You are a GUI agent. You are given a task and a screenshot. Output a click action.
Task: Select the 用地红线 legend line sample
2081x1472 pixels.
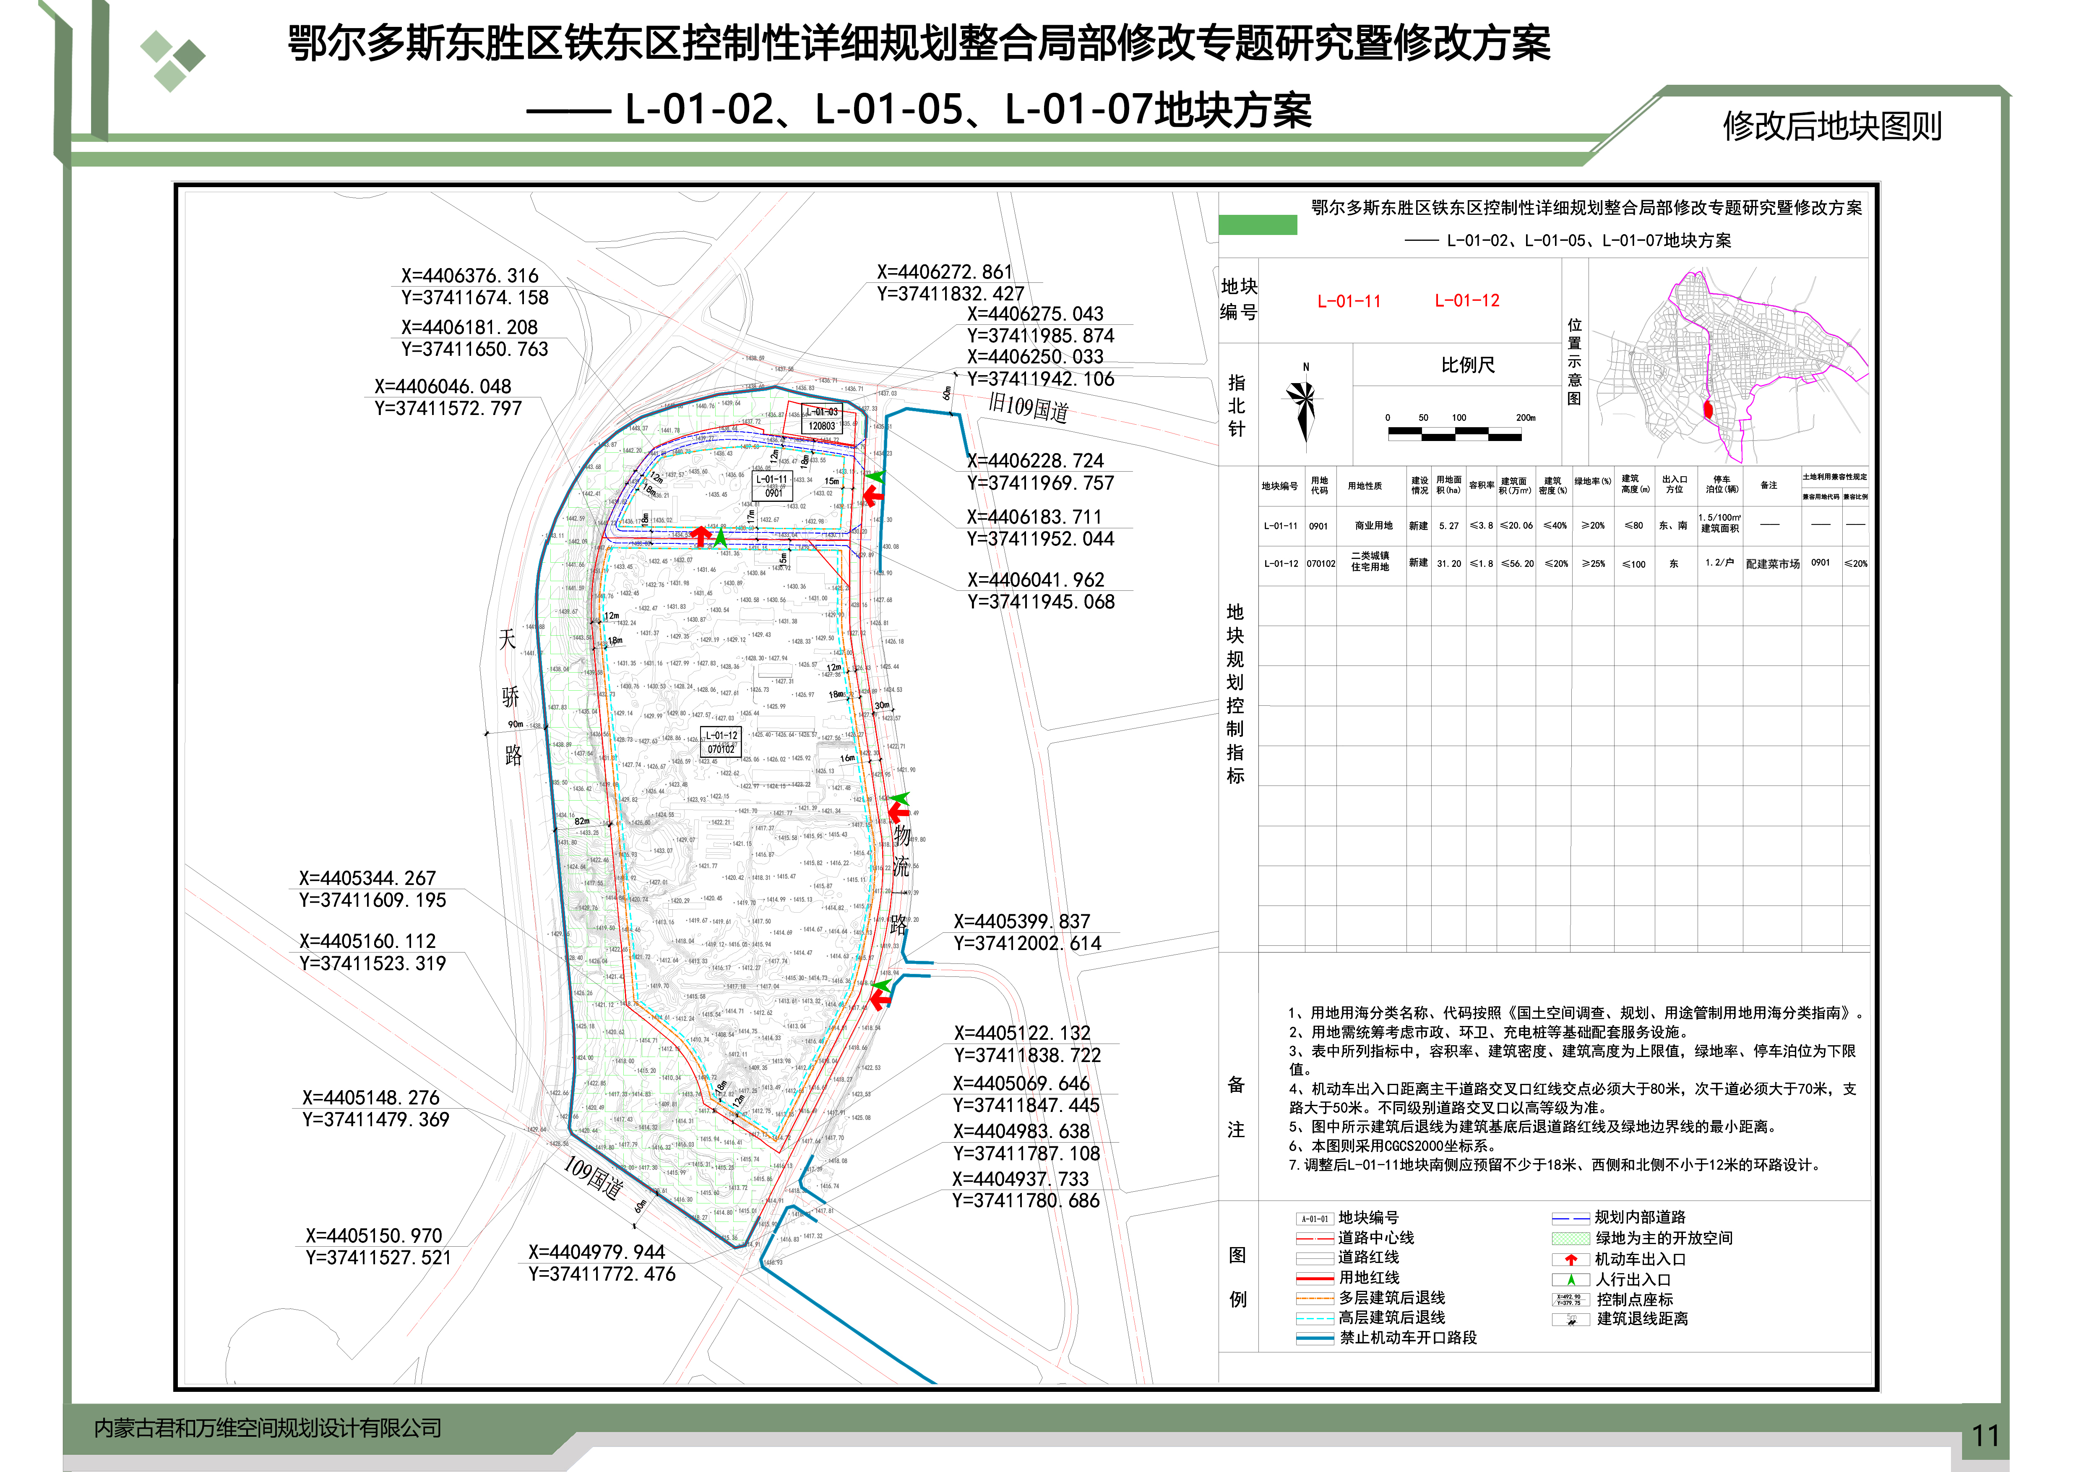1314,1278
